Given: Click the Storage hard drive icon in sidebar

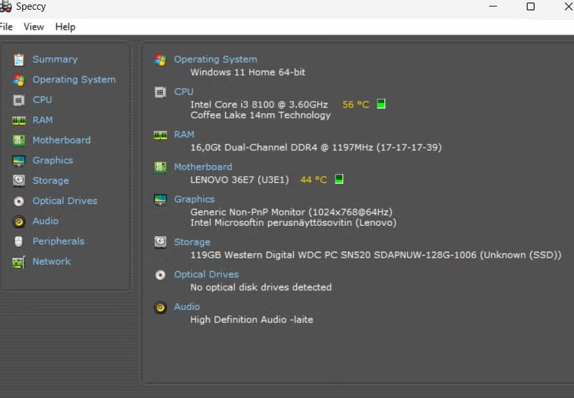Looking at the screenshot, I should tap(19, 181).
